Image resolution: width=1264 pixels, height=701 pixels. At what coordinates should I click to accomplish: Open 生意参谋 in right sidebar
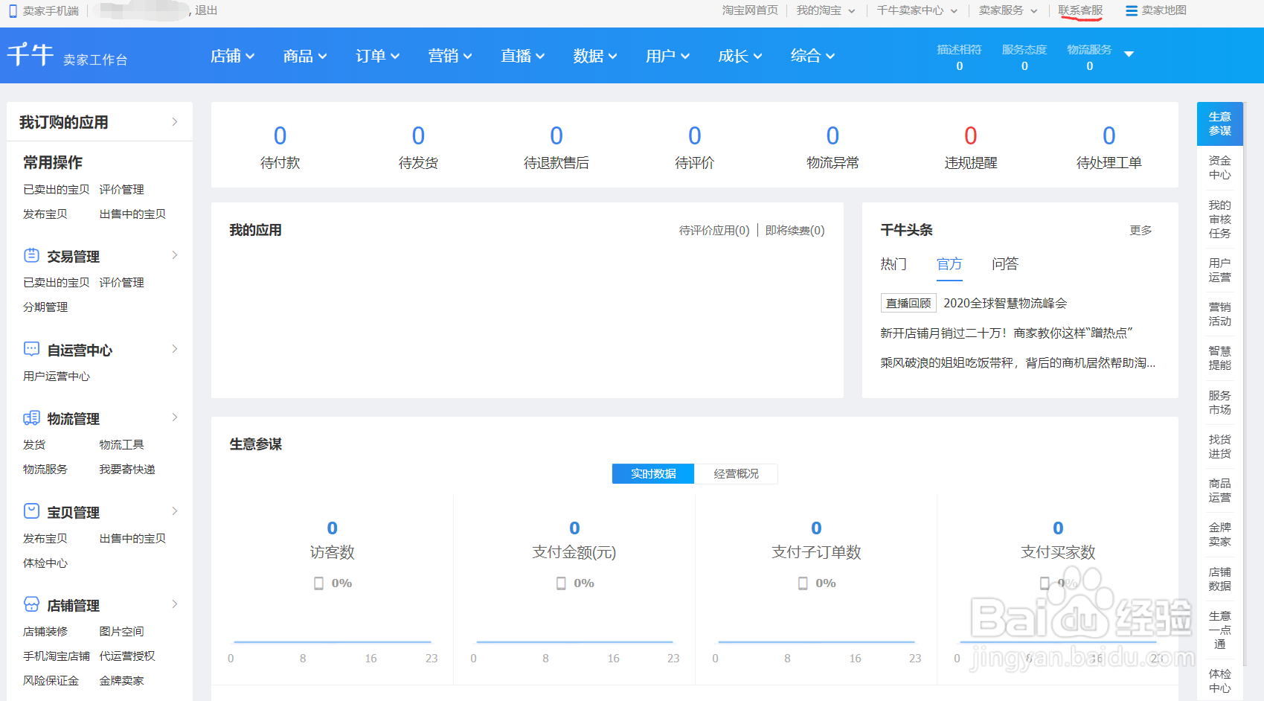point(1220,124)
